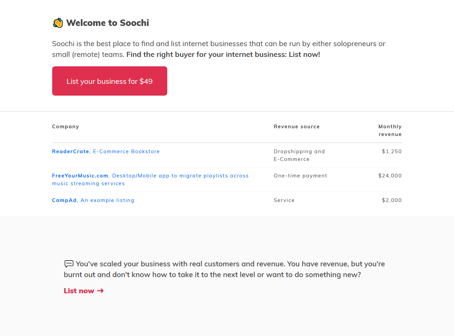Click the Dropshipping and E-Commerce cell
454x336 pixels.
click(299, 155)
